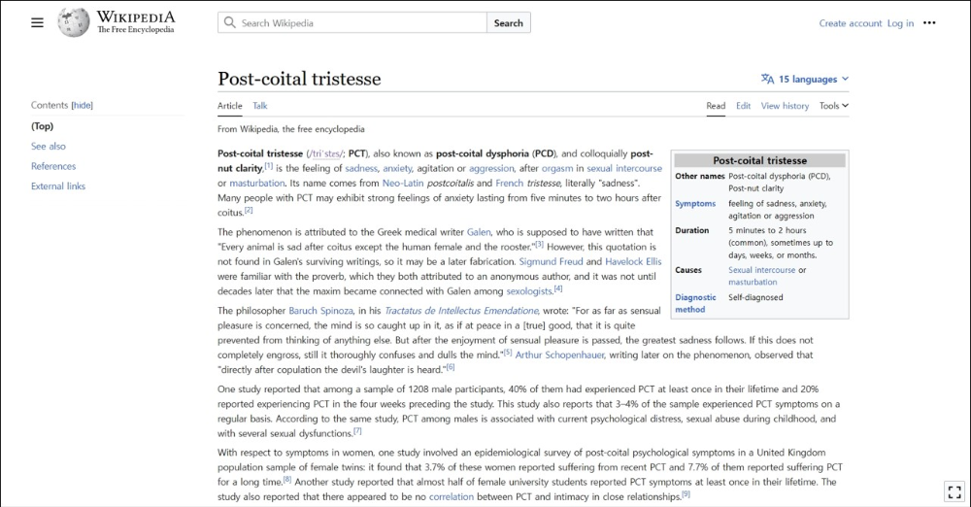Image resolution: width=971 pixels, height=507 pixels.
Task: Hide the Contents sidebar
Action: (82, 105)
